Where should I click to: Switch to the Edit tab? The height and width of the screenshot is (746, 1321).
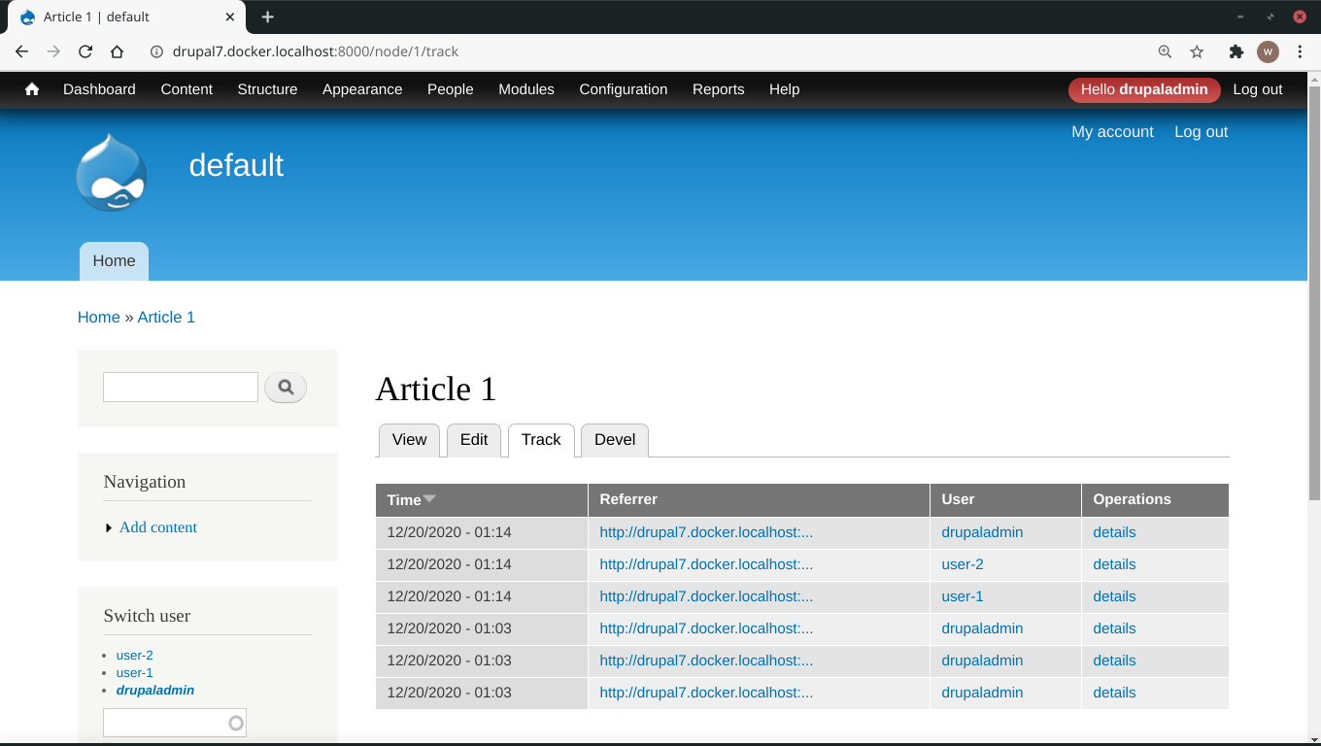coord(474,440)
